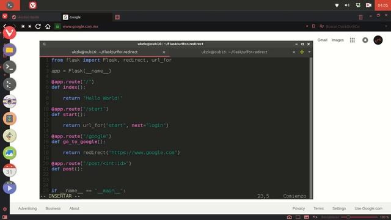Screen dimensions: 391x220
Task: Open the Advertising footer link
Action: [x=27, y=208]
